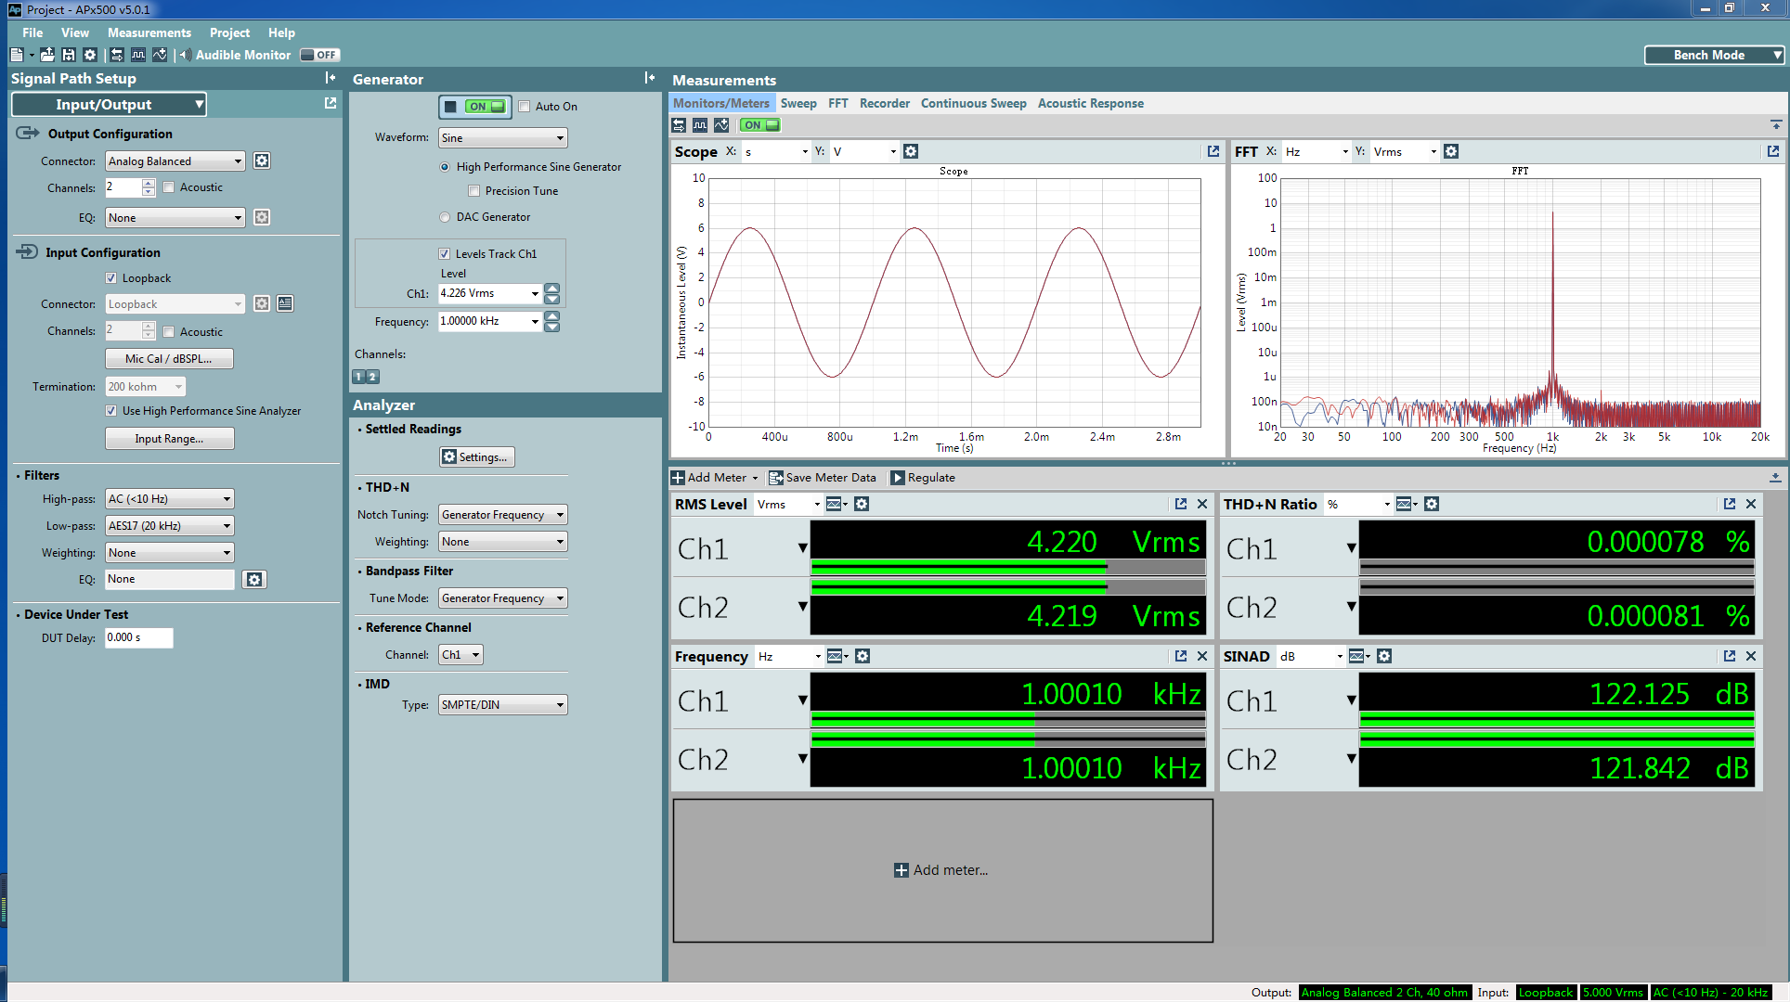The image size is (1790, 1002).
Task: Select DAC Generator radio button
Action: click(x=445, y=217)
